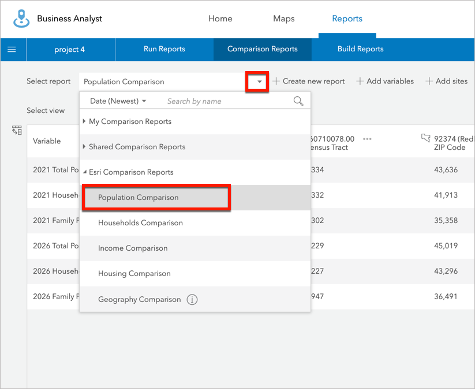The width and height of the screenshot is (475, 389).
Task: Click Add variables button
Action: click(385, 81)
